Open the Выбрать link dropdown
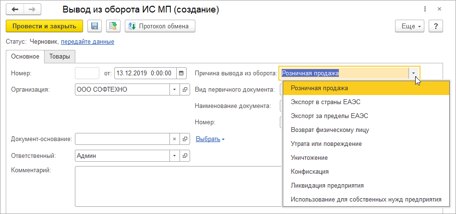456x214 pixels. click(x=210, y=139)
